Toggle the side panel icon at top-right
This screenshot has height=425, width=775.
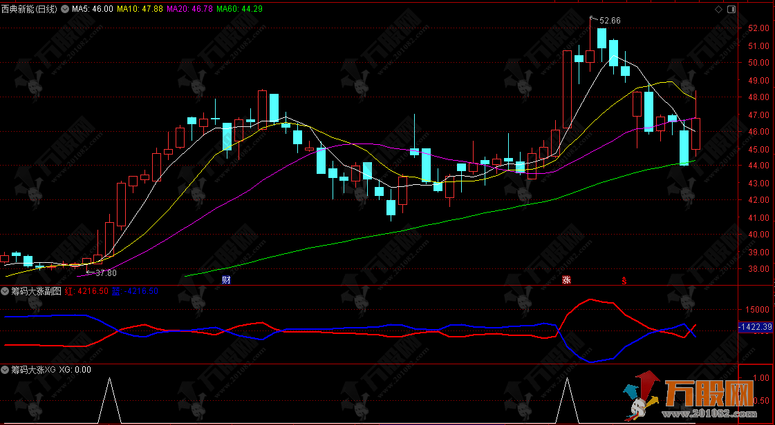pos(731,10)
